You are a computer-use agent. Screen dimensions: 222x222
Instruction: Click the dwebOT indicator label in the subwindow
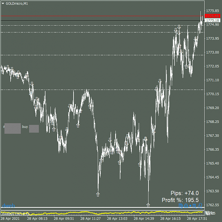(15, 213)
